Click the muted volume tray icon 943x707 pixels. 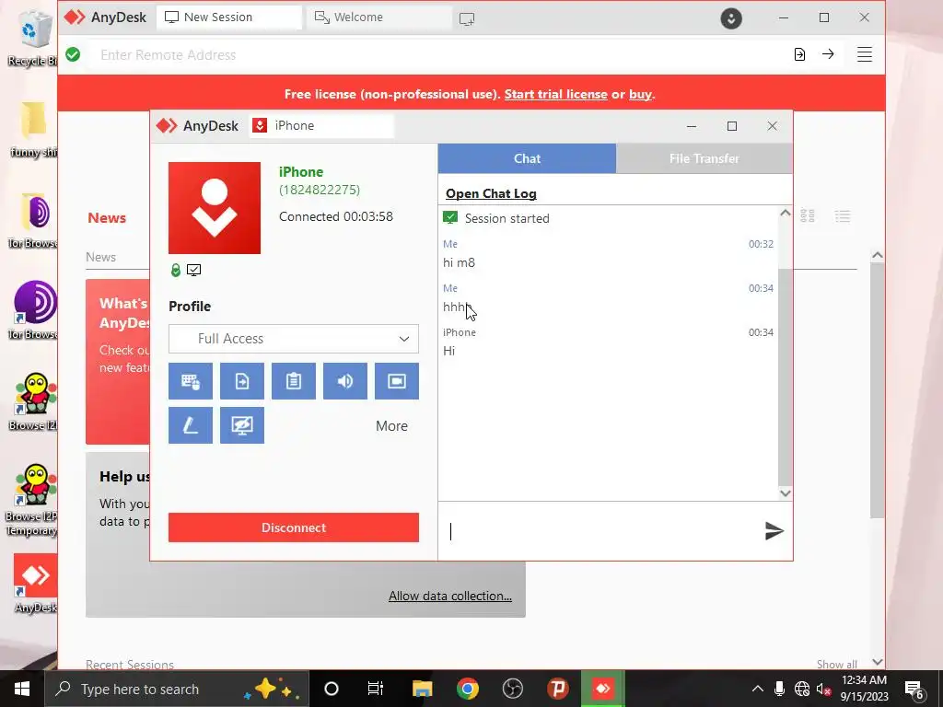pyautogui.click(x=823, y=689)
